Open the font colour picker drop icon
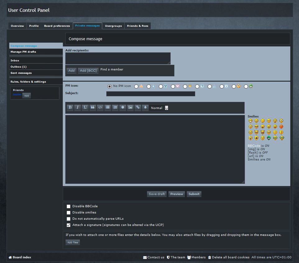 [x=145, y=108]
